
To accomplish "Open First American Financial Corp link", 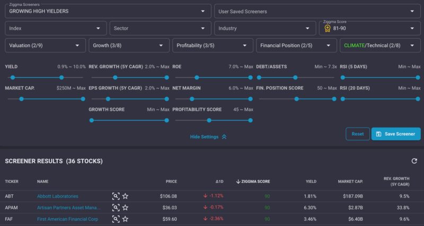I will click(68, 219).
